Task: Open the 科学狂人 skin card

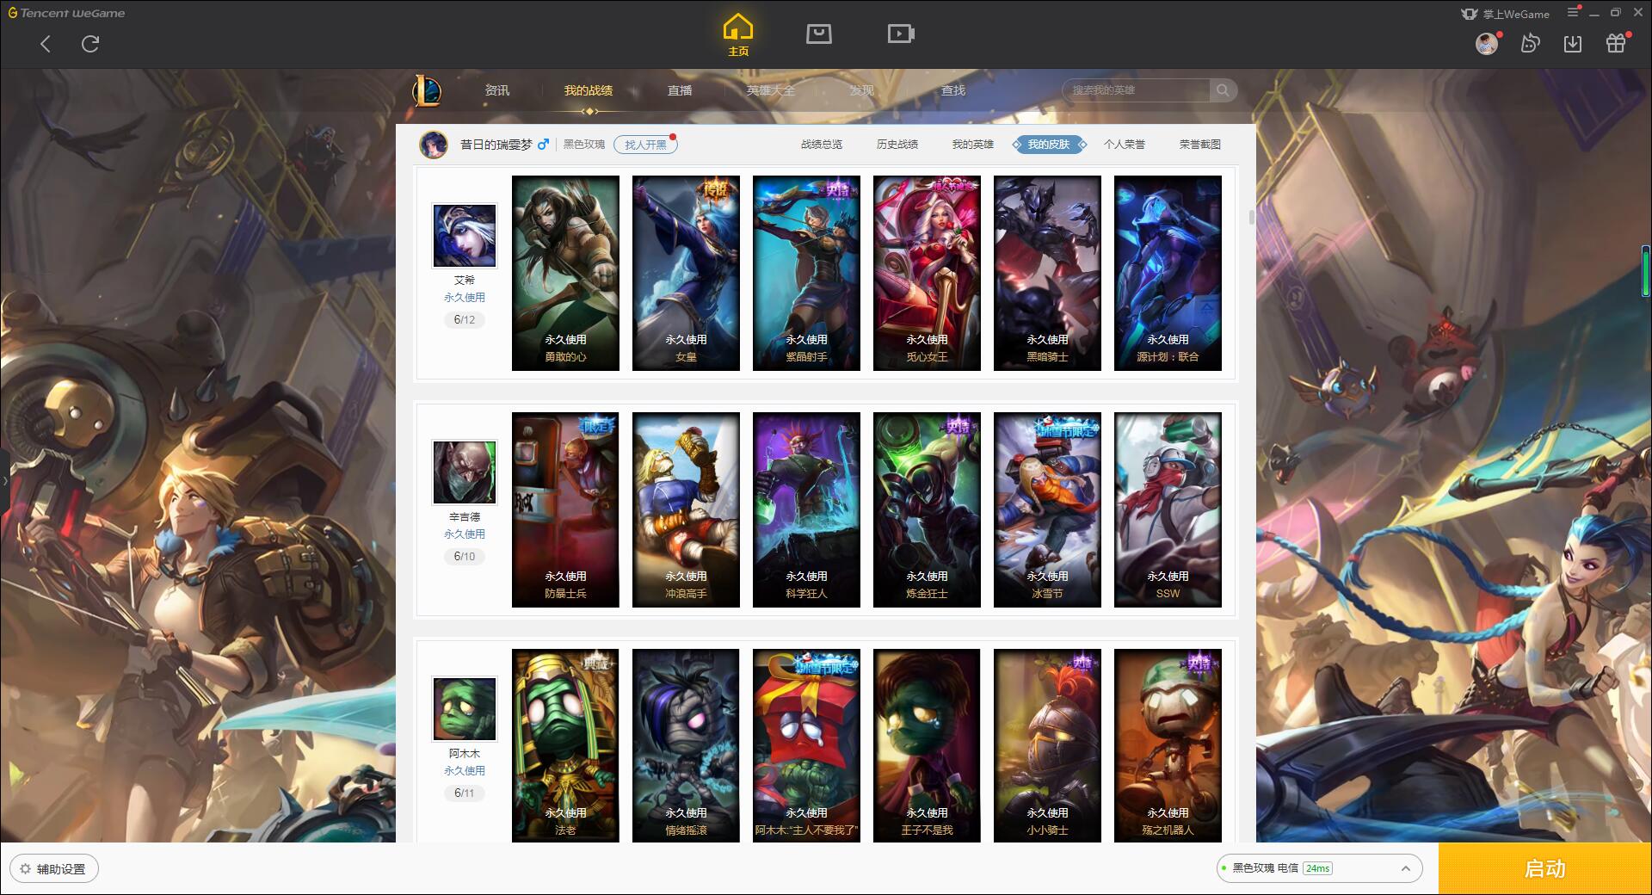Action: click(806, 510)
